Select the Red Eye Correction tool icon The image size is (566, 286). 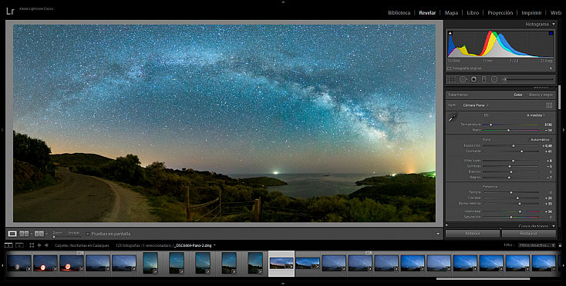pos(474,79)
